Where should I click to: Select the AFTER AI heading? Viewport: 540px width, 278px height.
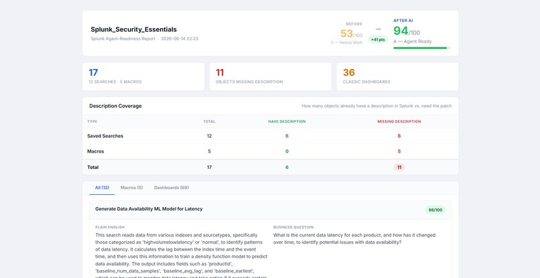pos(403,21)
